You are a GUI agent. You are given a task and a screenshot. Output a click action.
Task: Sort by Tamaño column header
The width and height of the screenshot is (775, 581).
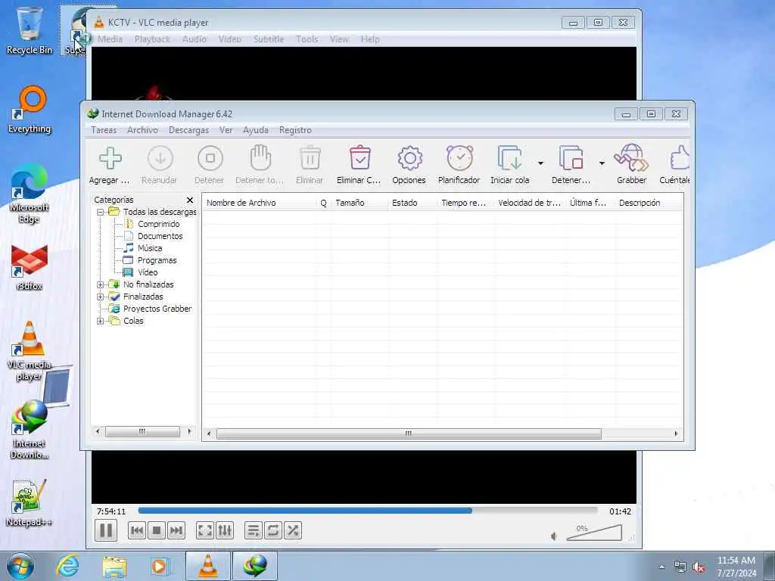coord(359,203)
